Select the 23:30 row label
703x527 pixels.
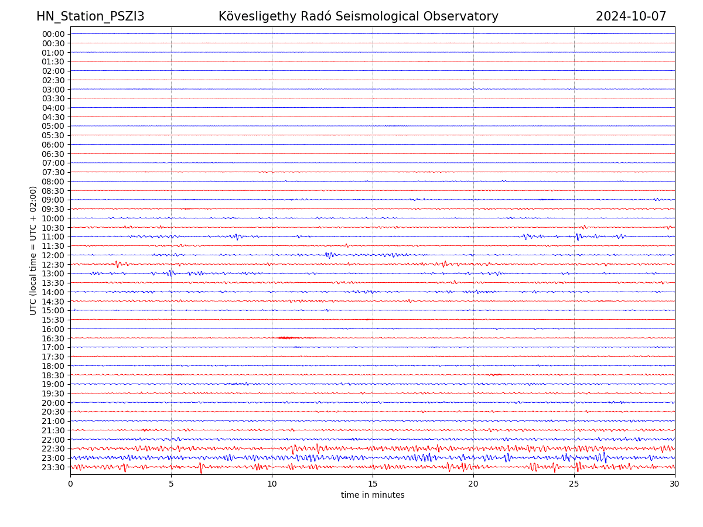pyautogui.click(x=53, y=467)
